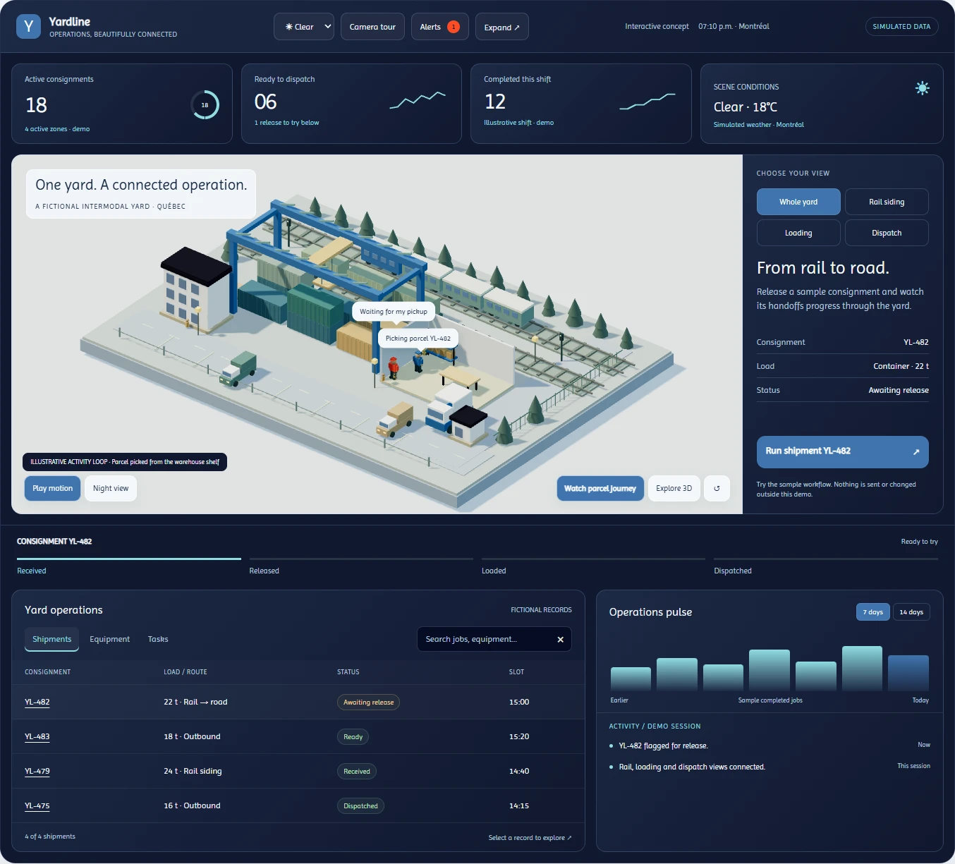Screen dimensions: 955x864
Task: Open the Clear weather dropdown
Action: (304, 27)
